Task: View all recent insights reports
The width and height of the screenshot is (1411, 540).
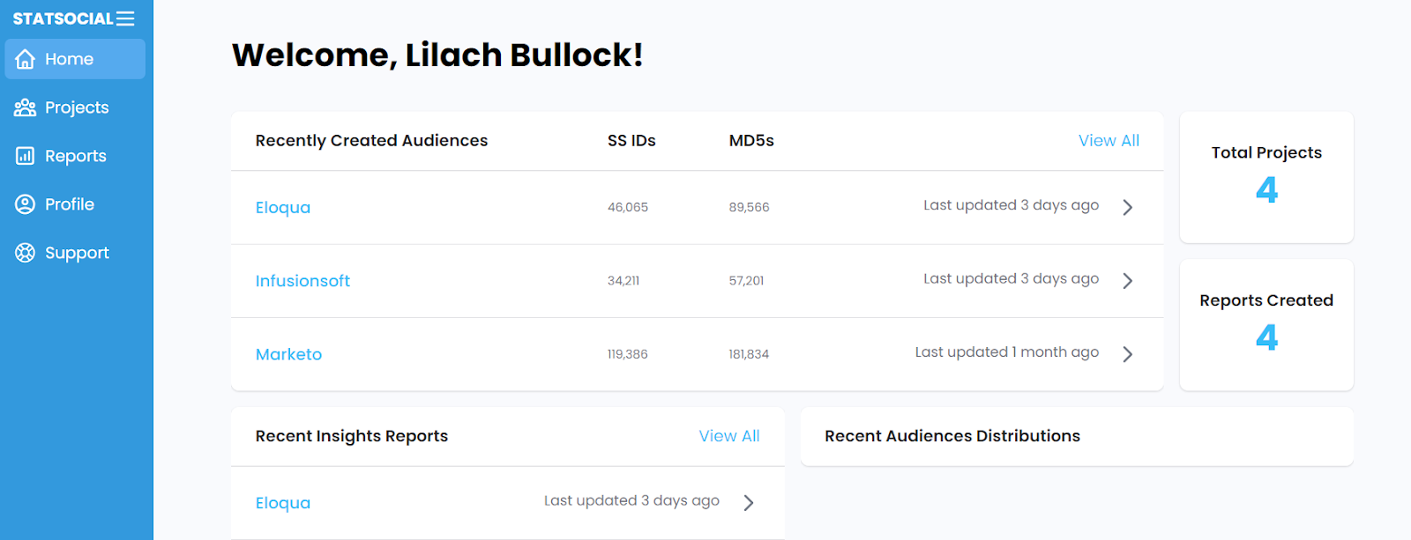Action: click(x=728, y=436)
